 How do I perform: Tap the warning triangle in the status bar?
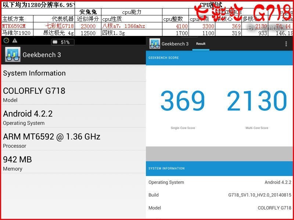pos(15,42)
